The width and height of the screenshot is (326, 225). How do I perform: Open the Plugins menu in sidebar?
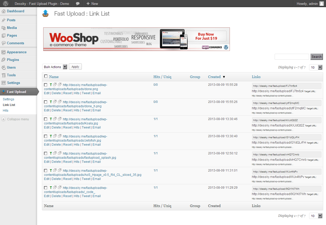13,60
